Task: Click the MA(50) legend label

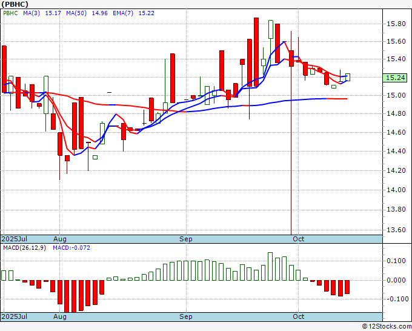Action: (x=76, y=13)
